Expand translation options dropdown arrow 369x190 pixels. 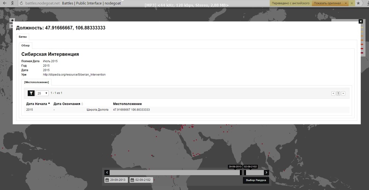point(345,3)
